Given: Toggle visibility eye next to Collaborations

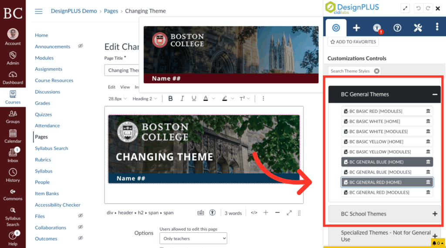Looking at the screenshot, I should pos(81,227).
